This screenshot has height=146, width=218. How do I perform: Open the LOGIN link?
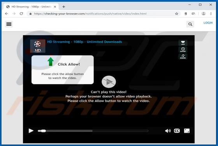click(208, 23)
